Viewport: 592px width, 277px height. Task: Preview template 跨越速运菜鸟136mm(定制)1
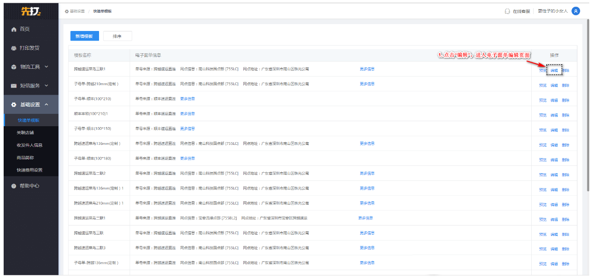tap(543, 190)
